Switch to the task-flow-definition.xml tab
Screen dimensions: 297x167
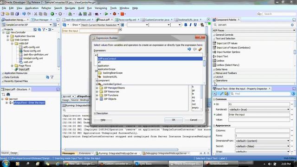[x=78, y=19]
